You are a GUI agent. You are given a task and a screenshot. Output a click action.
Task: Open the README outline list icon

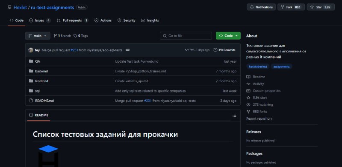tap(234, 115)
